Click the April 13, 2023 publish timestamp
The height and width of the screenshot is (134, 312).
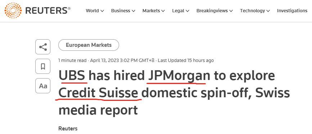(122, 60)
